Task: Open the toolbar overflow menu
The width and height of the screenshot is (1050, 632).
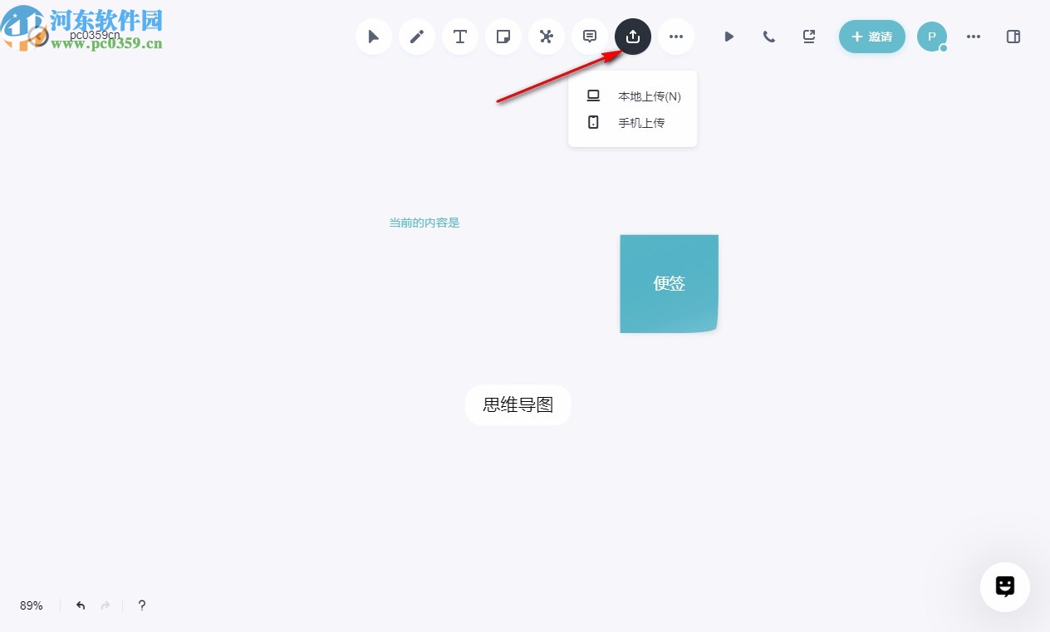Action: 675,37
